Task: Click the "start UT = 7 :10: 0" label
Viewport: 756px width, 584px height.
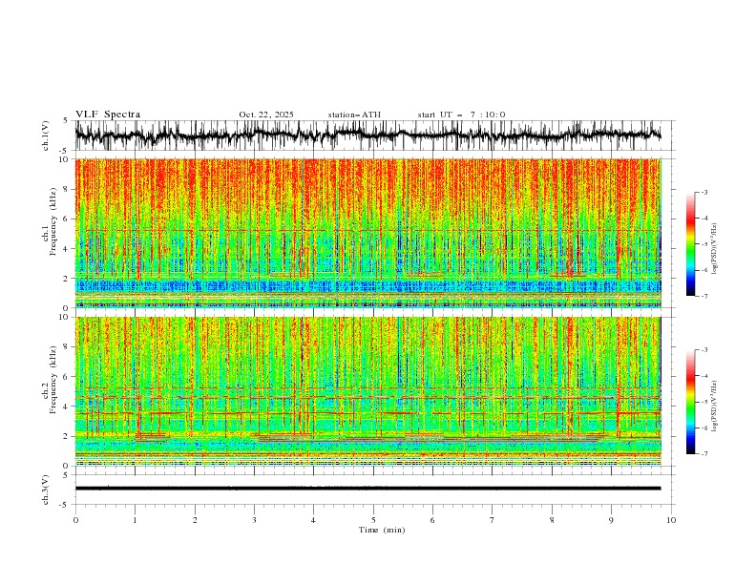Action: click(461, 115)
